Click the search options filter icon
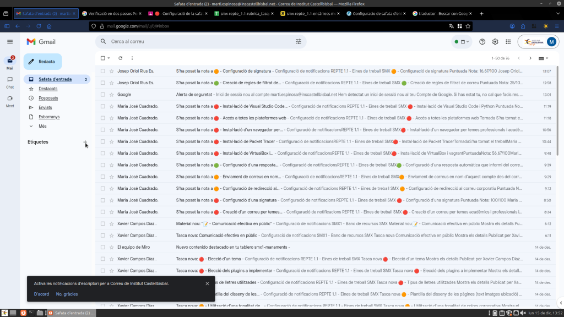The height and width of the screenshot is (317, 564). [299, 41]
